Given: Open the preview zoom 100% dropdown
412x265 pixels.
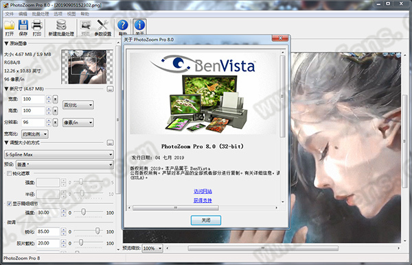Looking at the screenshot, I should tap(152, 249).
